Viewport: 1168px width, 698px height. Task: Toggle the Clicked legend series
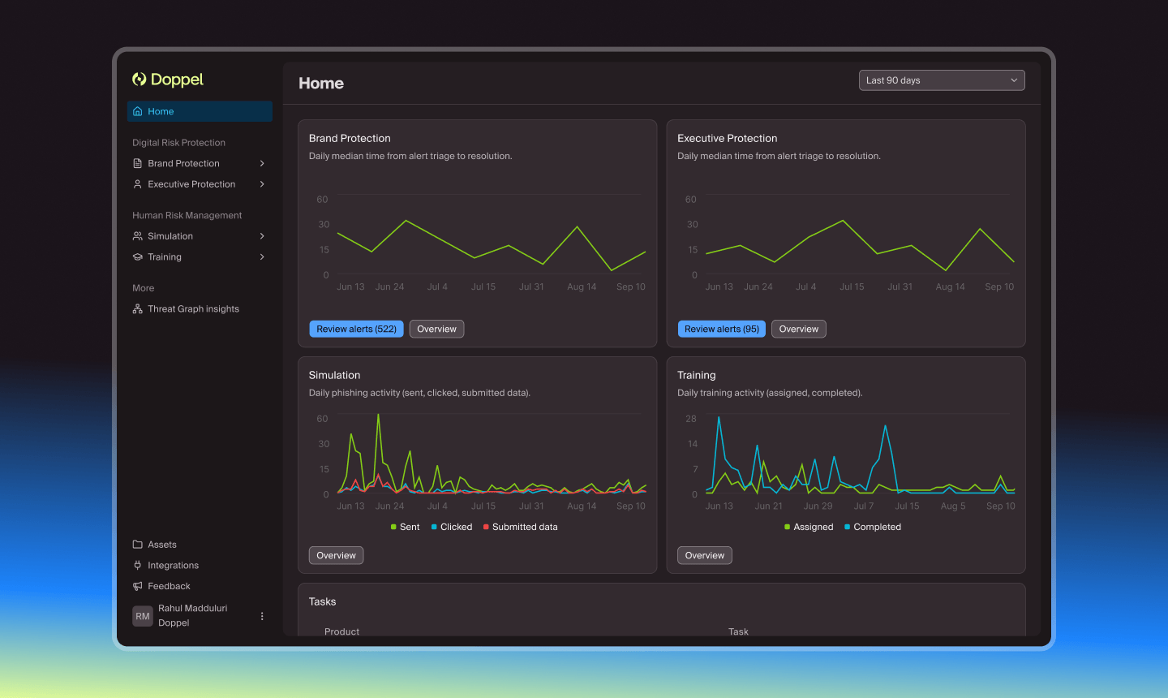point(452,527)
